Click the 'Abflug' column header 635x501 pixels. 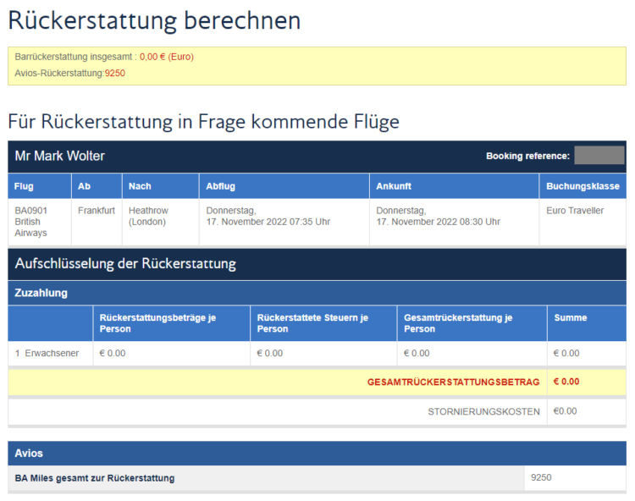click(221, 186)
